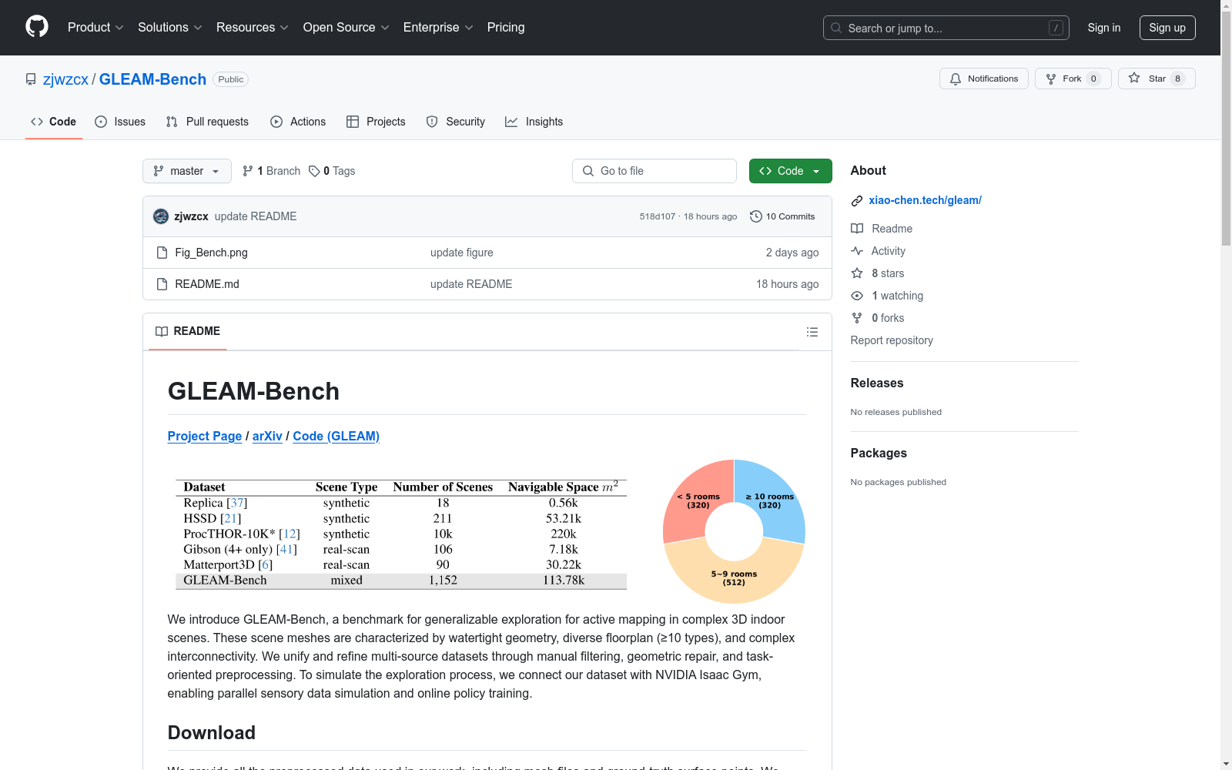The height and width of the screenshot is (770, 1232).
Task: Click the Search or jump to field
Action: coord(946,28)
